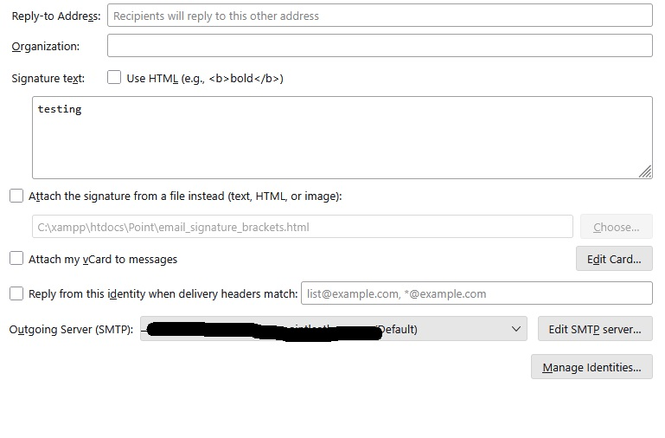Check Attach the signature from a file

pos(16,196)
